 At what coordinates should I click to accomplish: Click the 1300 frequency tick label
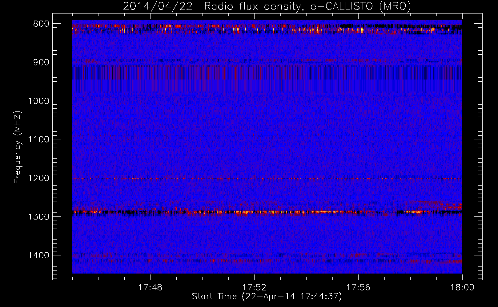[x=38, y=217]
